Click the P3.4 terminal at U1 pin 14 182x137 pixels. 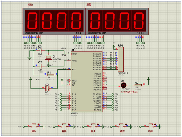(113, 103)
